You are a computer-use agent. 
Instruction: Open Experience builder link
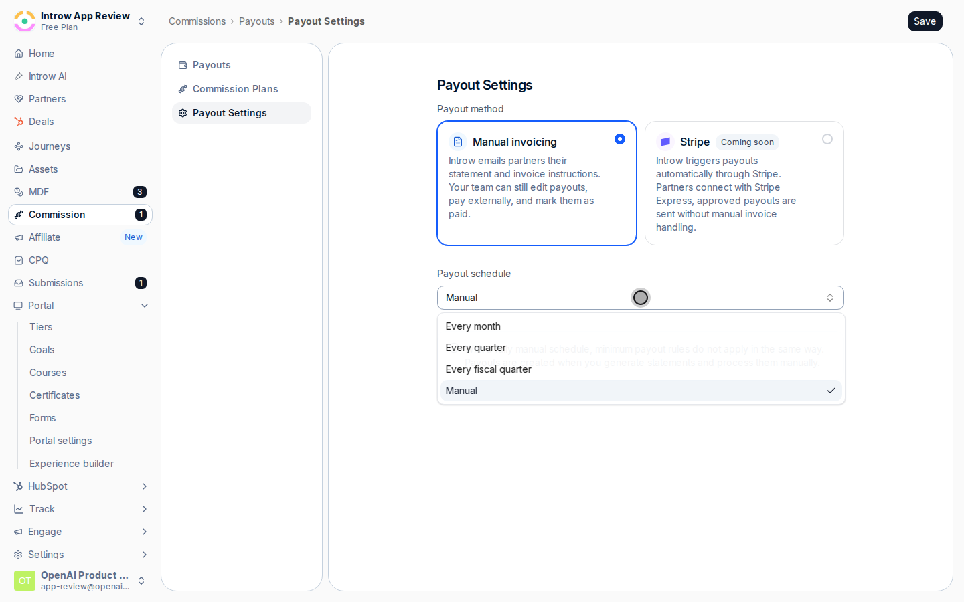click(72, 464)
